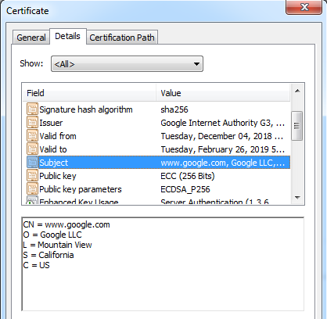Click the C = US line
This screenshot has height=319, width=327.
pos(36,265)
